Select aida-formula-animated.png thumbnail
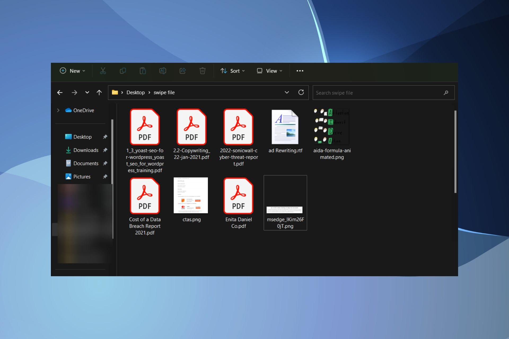This screenshot has width=509, height=339. tap(332, 127)
